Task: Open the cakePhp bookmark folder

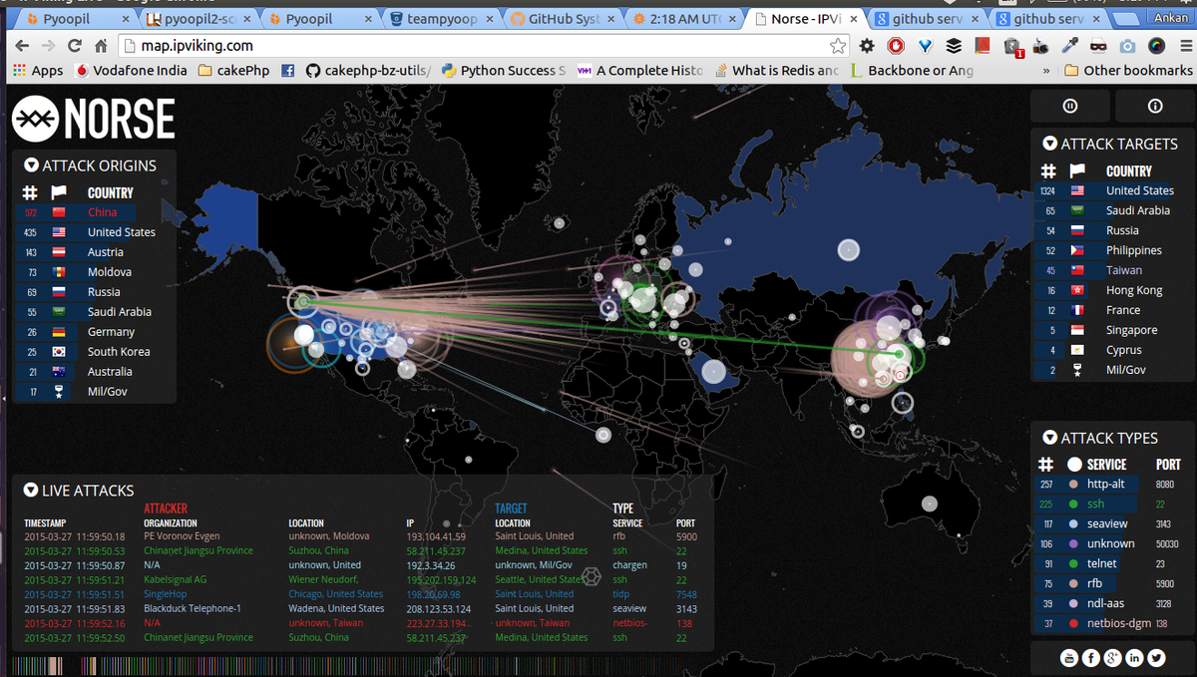Action: pos(234,71)
